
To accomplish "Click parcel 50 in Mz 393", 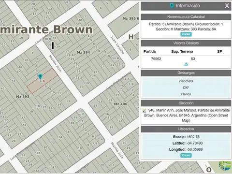I will pos(26,60).
